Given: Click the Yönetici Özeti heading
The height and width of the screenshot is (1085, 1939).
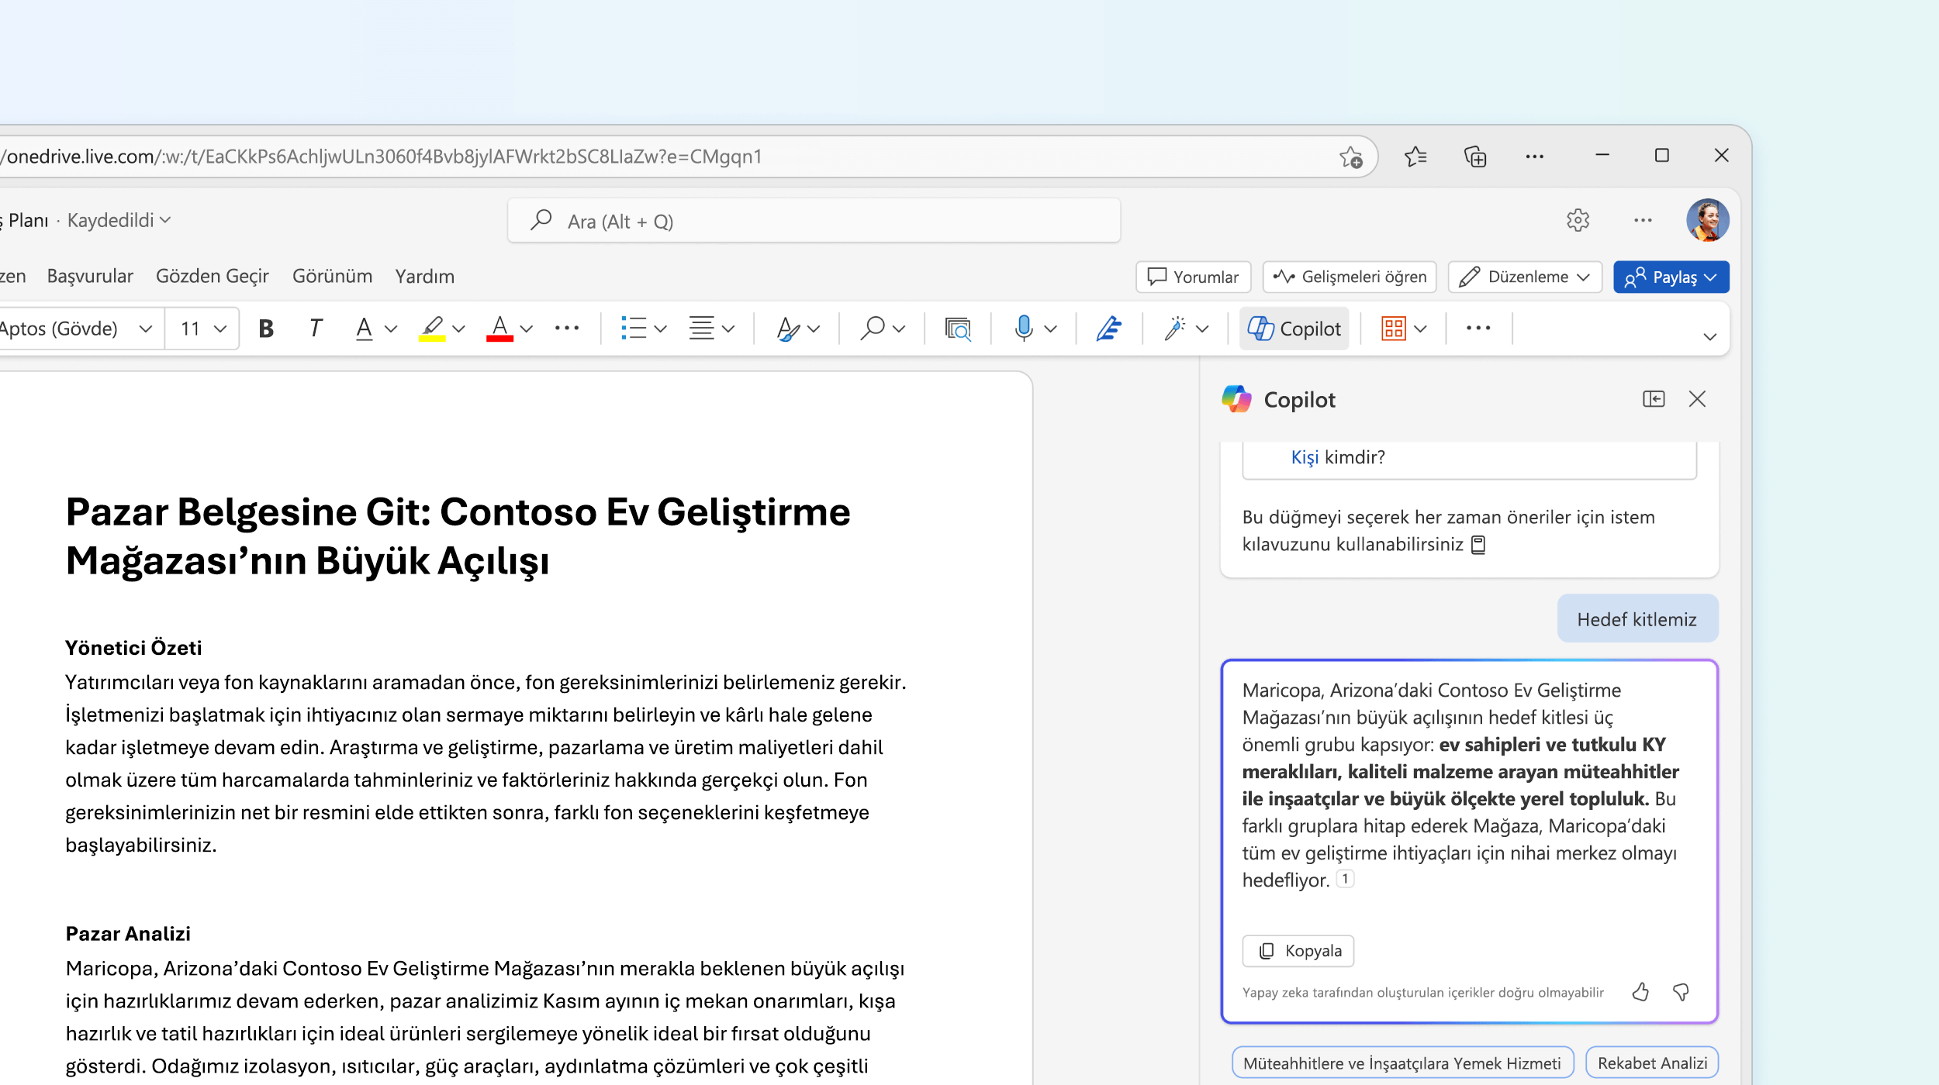Looking at the screenshot, I should [133, 648].
